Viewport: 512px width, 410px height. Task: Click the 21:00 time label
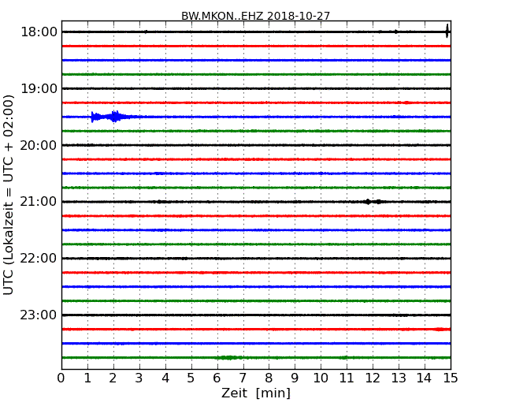(39, 202)
